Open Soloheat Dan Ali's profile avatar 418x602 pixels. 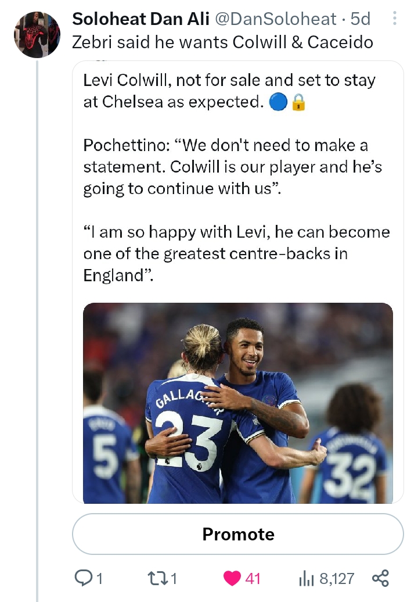pyautogui.click(x=37, y=34)
